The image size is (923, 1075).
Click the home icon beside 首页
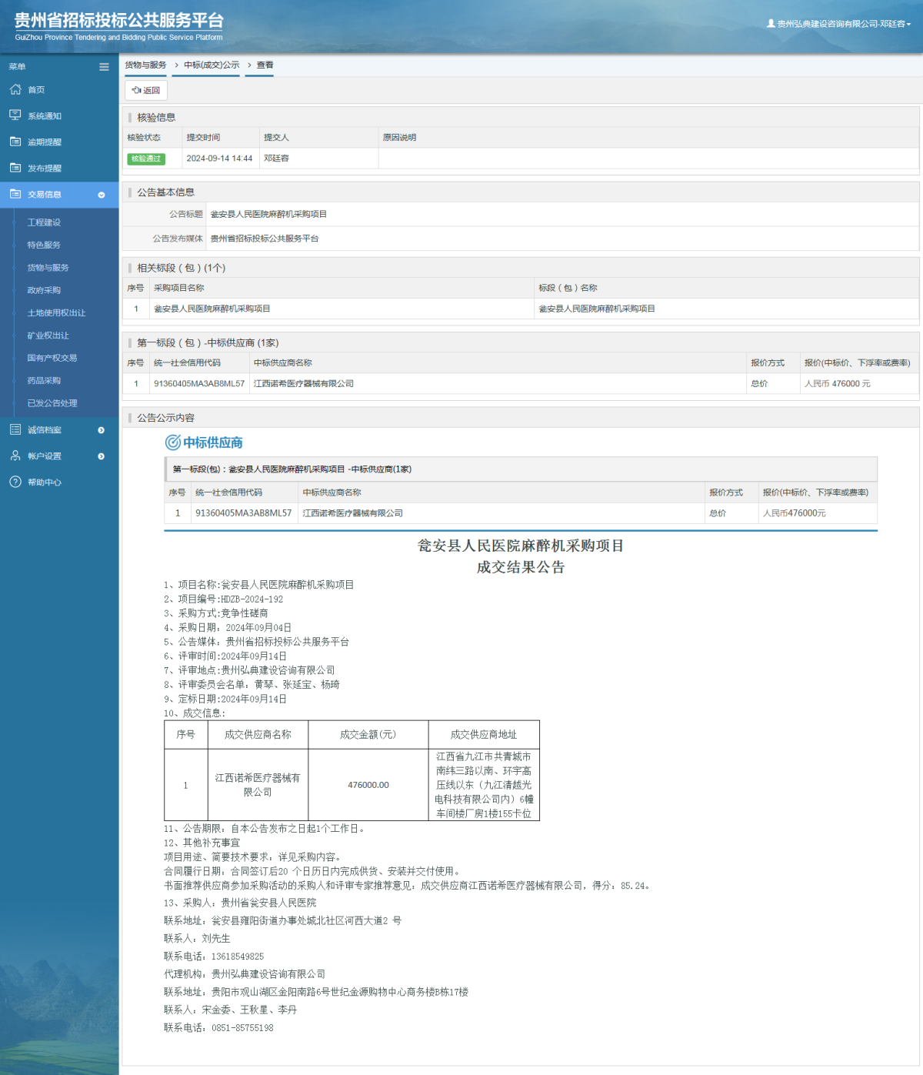coord(15,89)
